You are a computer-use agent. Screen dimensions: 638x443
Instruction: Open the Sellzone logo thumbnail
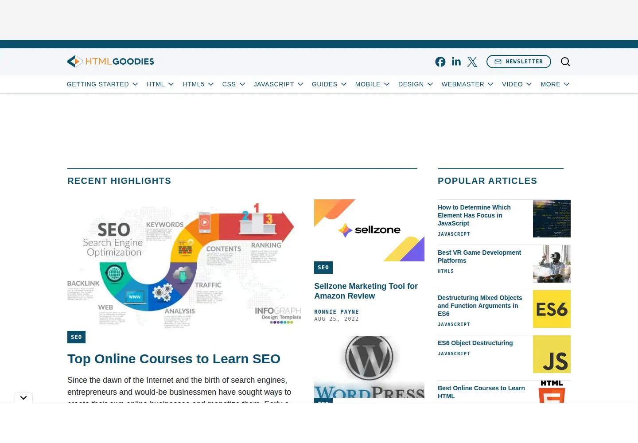(x=369, y=230)
